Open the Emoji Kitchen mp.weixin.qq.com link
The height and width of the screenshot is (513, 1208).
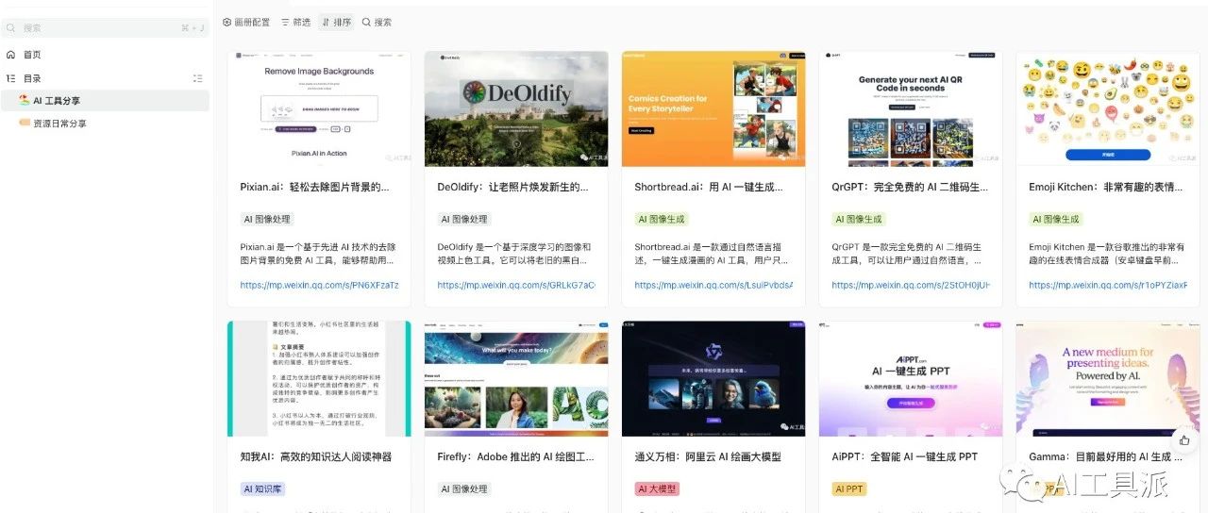point(1108,285)
